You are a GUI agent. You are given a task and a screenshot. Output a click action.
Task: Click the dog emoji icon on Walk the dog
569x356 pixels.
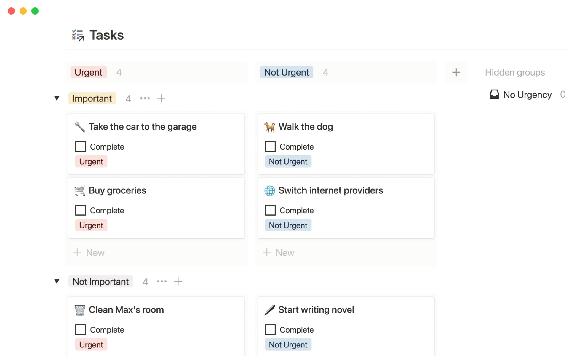[270, 127]
